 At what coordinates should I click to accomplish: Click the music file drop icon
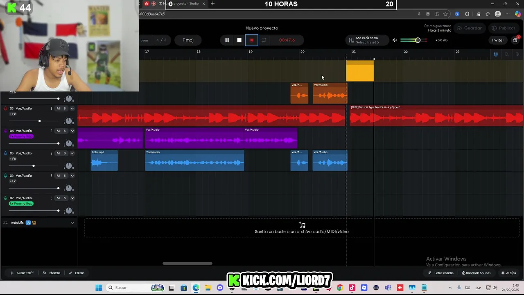[302, 225]
